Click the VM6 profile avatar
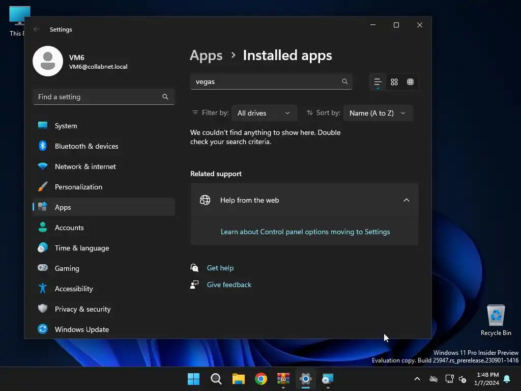521x391 pixels. pyautogui.click(x=48, y=61)
